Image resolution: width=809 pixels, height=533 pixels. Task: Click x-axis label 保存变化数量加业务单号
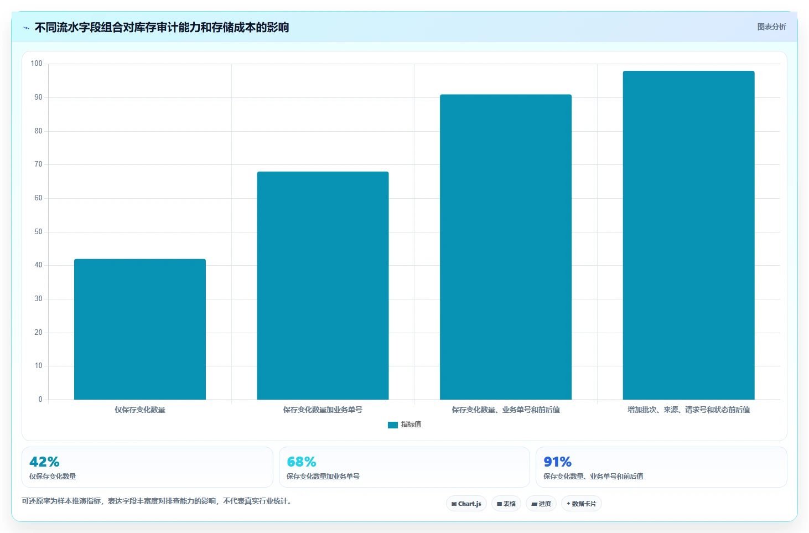(x=323, y=410)
